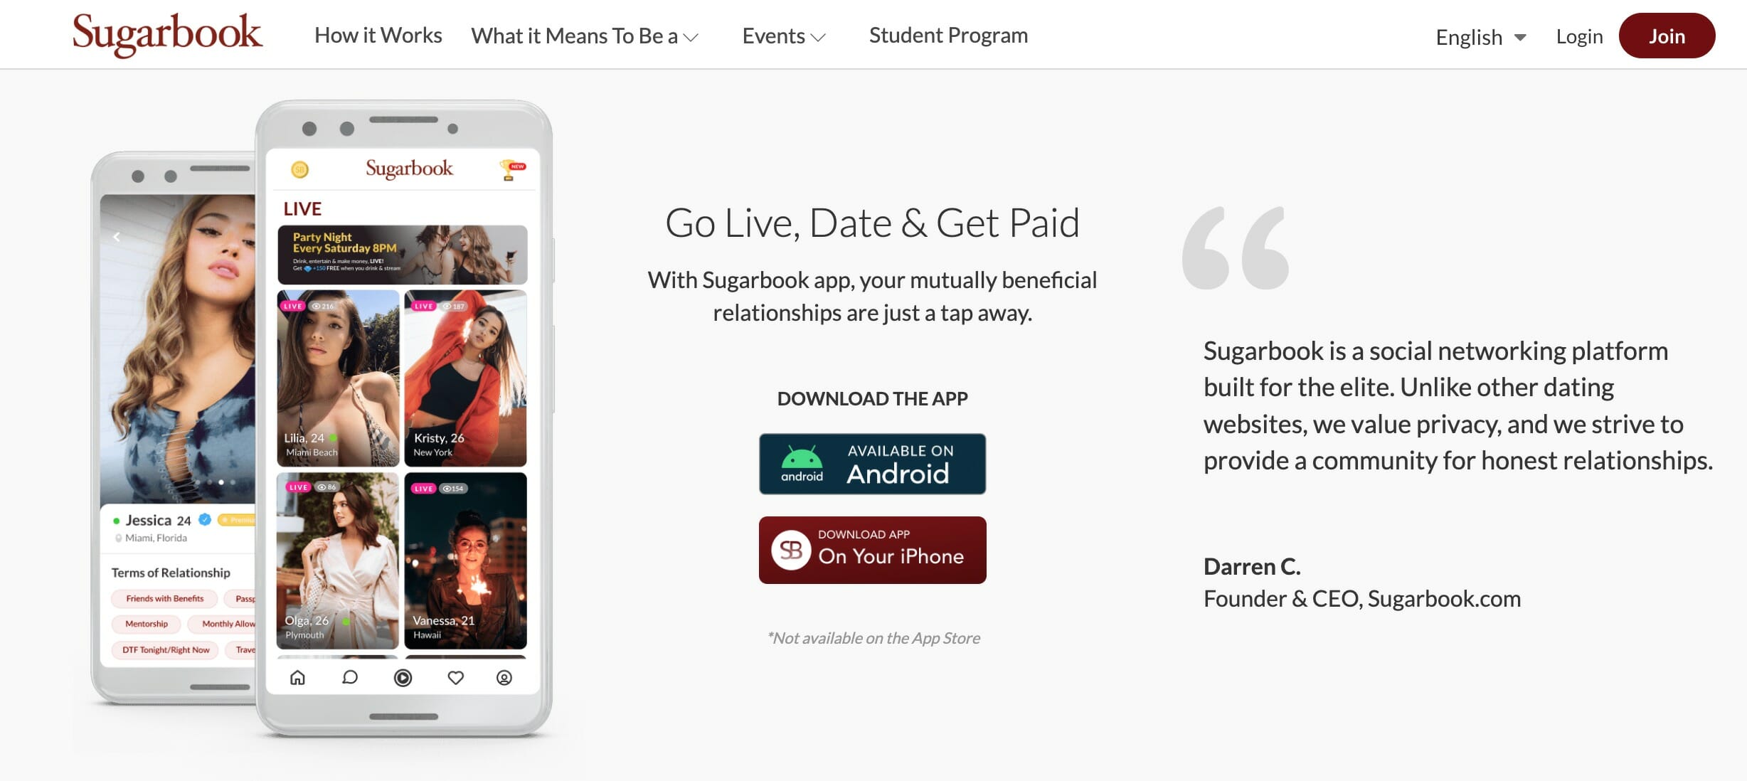Open the chat bubble icon in phone

click(350, 677)
